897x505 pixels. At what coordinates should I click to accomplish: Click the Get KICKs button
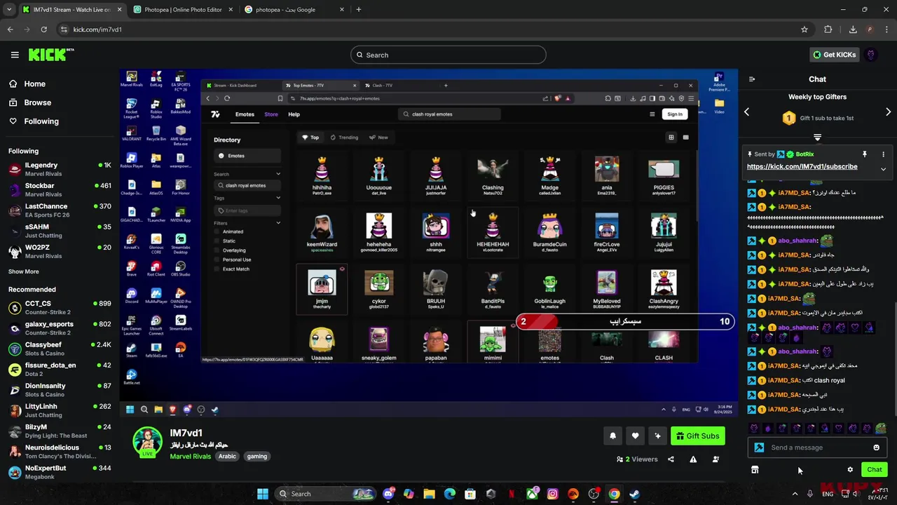click(834, 55)
